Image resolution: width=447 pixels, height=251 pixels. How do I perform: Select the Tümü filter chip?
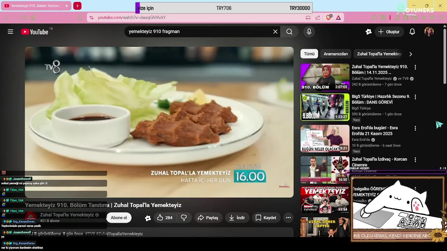pyautogui.click(x=309, y=54)
